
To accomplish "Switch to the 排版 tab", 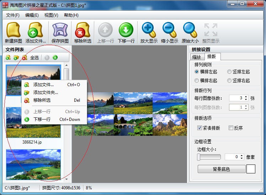I will point(212,56).
